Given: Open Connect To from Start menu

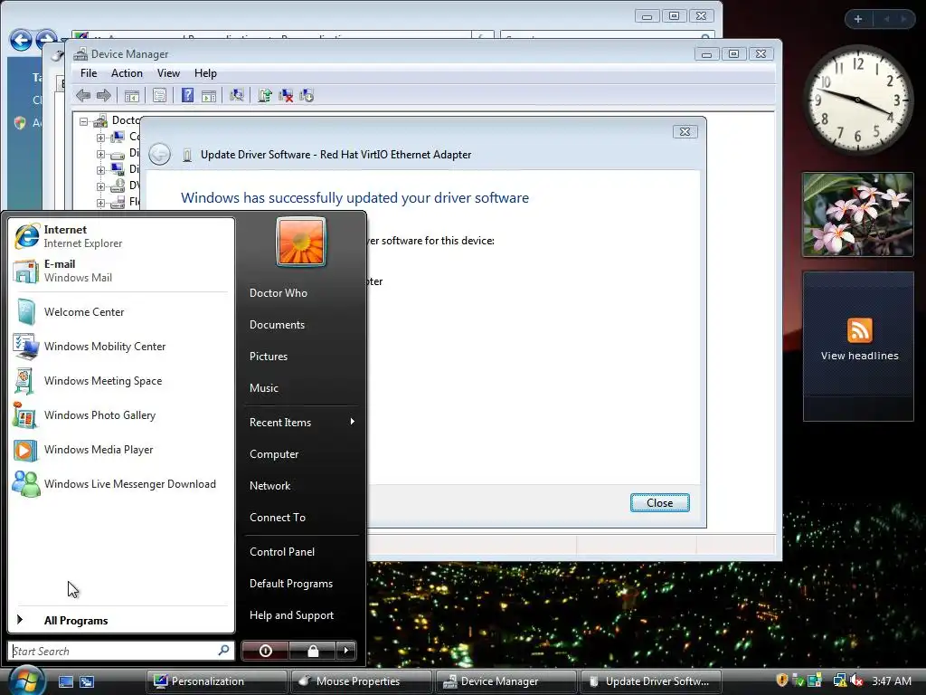Looking at the screenshot, I should click(278, 517).
